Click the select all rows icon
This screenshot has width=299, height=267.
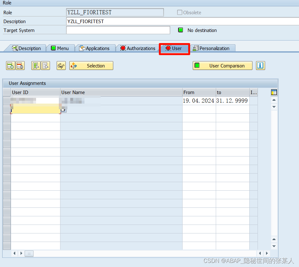(36, 66)
